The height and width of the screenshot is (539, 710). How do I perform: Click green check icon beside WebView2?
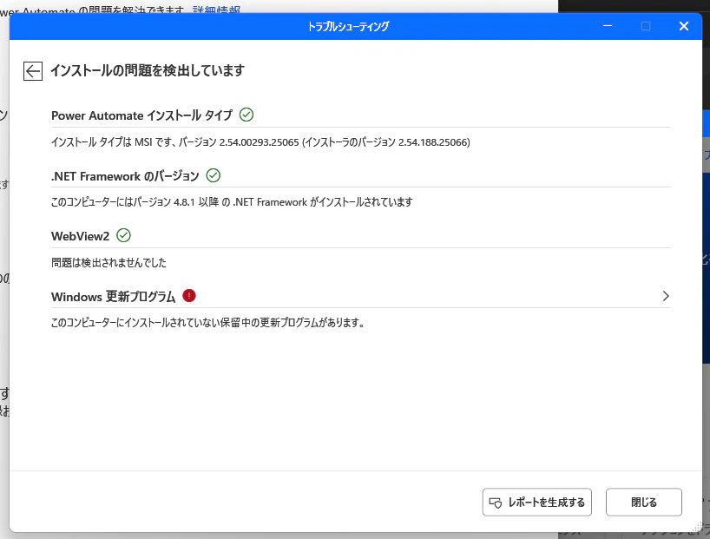(123, 235)
